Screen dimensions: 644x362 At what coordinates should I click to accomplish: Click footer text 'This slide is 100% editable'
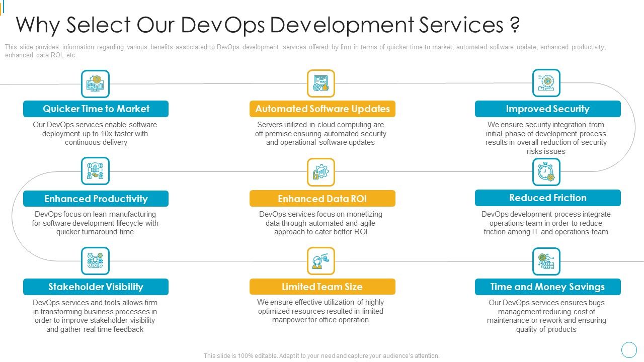pyautogui.click(x=321, y=355)
